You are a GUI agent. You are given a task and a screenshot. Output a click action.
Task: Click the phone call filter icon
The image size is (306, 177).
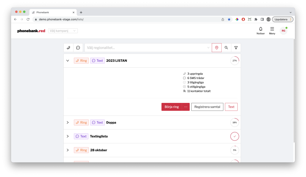tap(68, 48)
